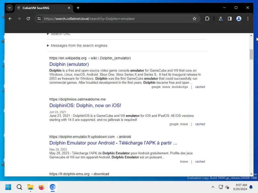Open cached version of Wikipedia result
Screen dimensions: 258x193
pos(200,87)
